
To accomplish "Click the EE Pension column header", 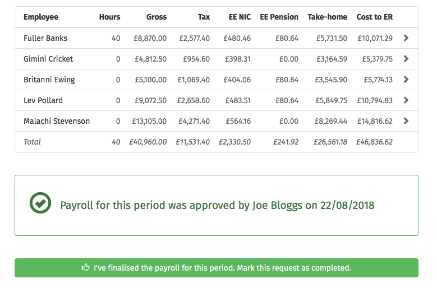I will click(279, 17).
